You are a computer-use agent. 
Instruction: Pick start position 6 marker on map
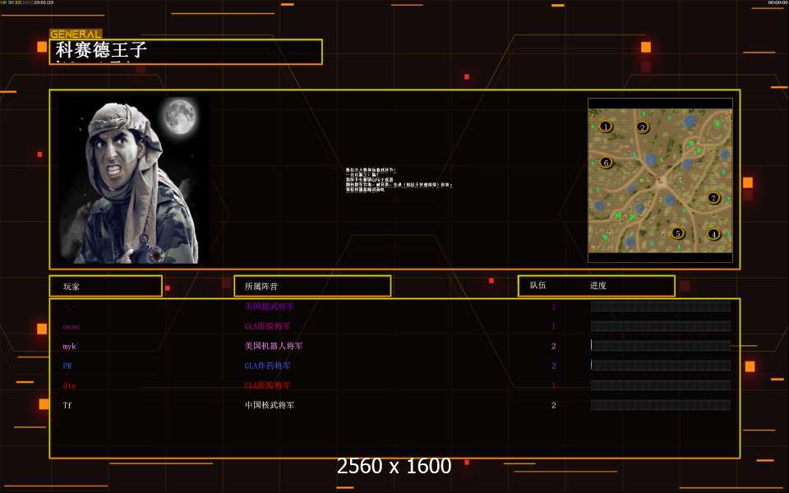click(x=606, y=163)
